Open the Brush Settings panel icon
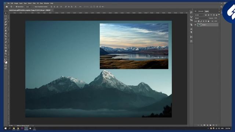Screen dimensions: 235x132 tap(191, 17)
